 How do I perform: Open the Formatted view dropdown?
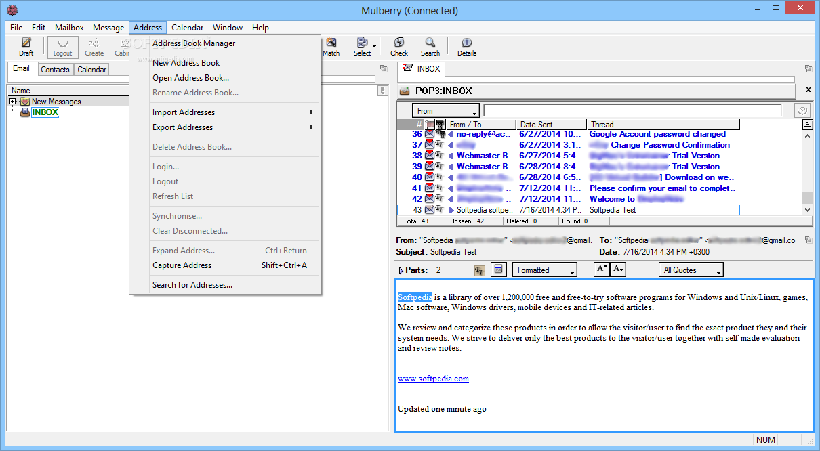[544, 270]
